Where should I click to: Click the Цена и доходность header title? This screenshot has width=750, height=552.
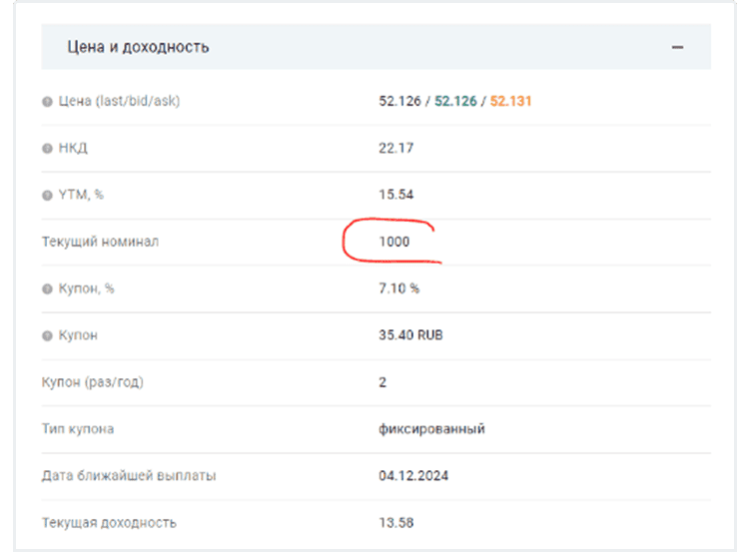pyautogui.click(x=138, y=47)
